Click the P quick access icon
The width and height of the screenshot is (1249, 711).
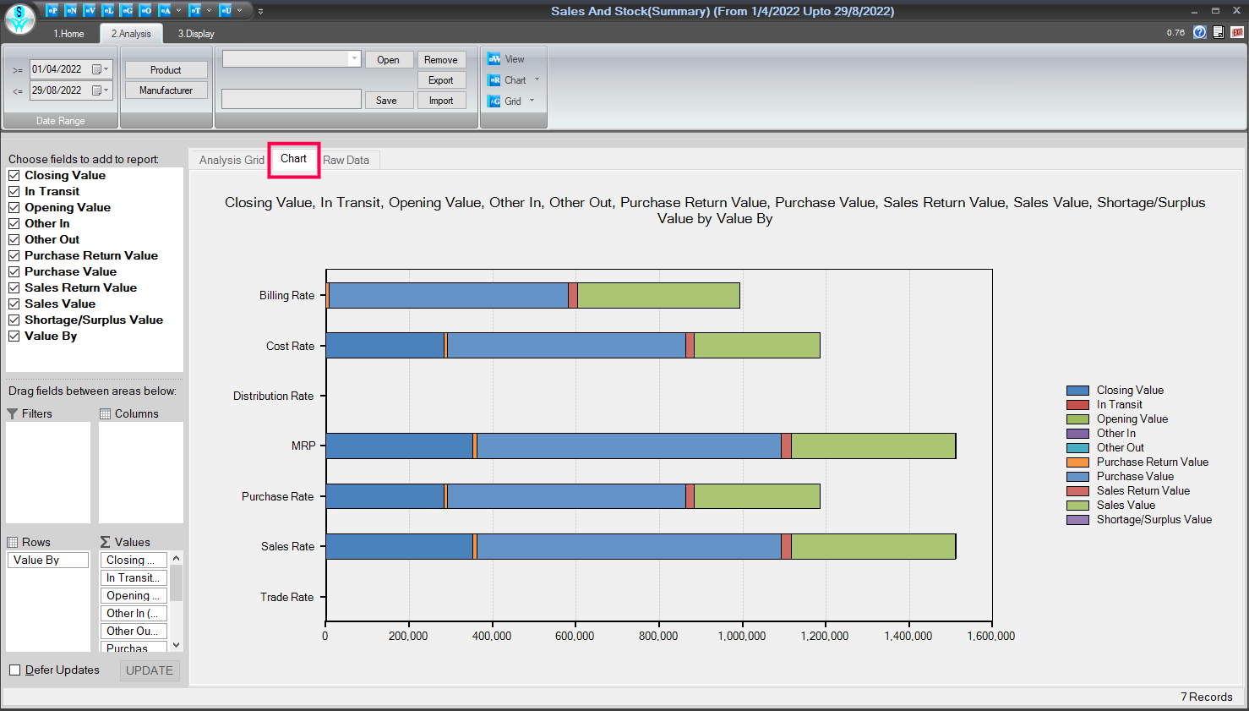(52, 10)
